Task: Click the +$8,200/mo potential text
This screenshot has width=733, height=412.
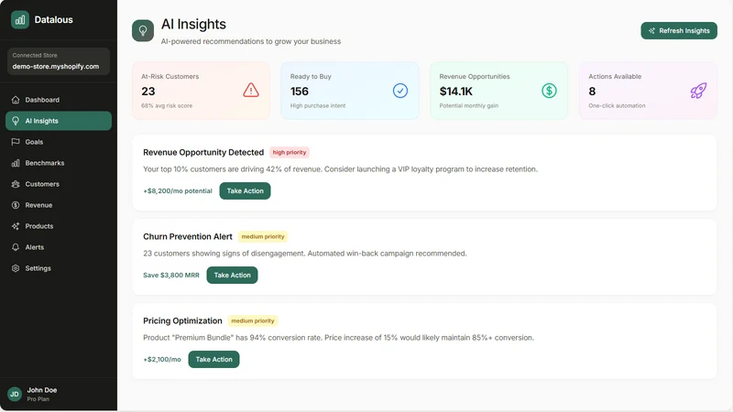Action: (178, 190)
